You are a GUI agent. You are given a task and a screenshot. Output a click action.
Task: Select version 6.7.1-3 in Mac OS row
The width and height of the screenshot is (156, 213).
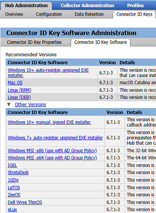(x=106, y=83)
